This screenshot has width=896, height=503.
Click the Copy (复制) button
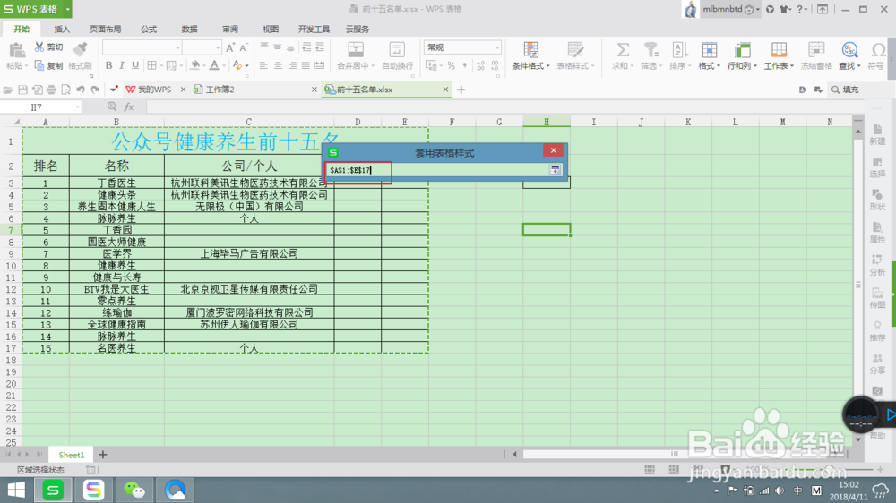click(x=48, y=65)
